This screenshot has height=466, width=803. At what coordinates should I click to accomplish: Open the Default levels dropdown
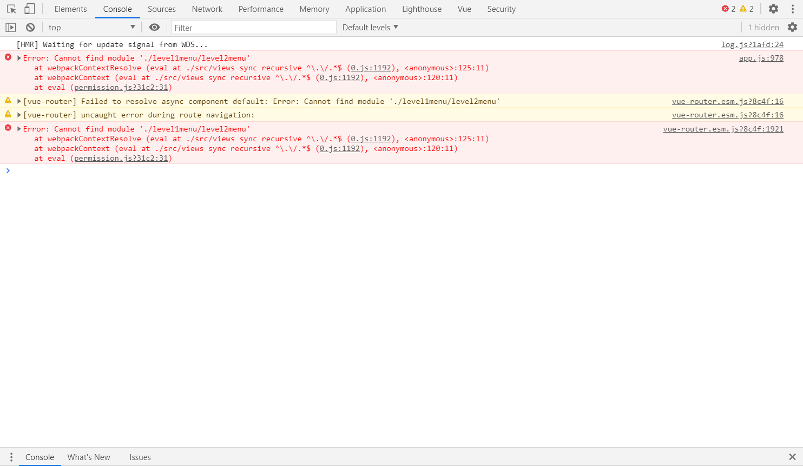[x=370, y=28]
